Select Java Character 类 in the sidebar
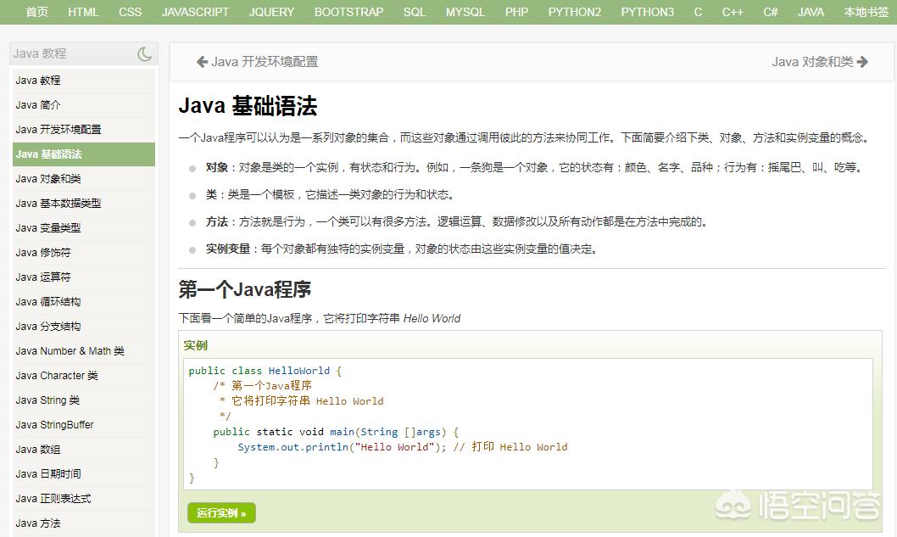897x537 pixels. [x=84, y=376]
